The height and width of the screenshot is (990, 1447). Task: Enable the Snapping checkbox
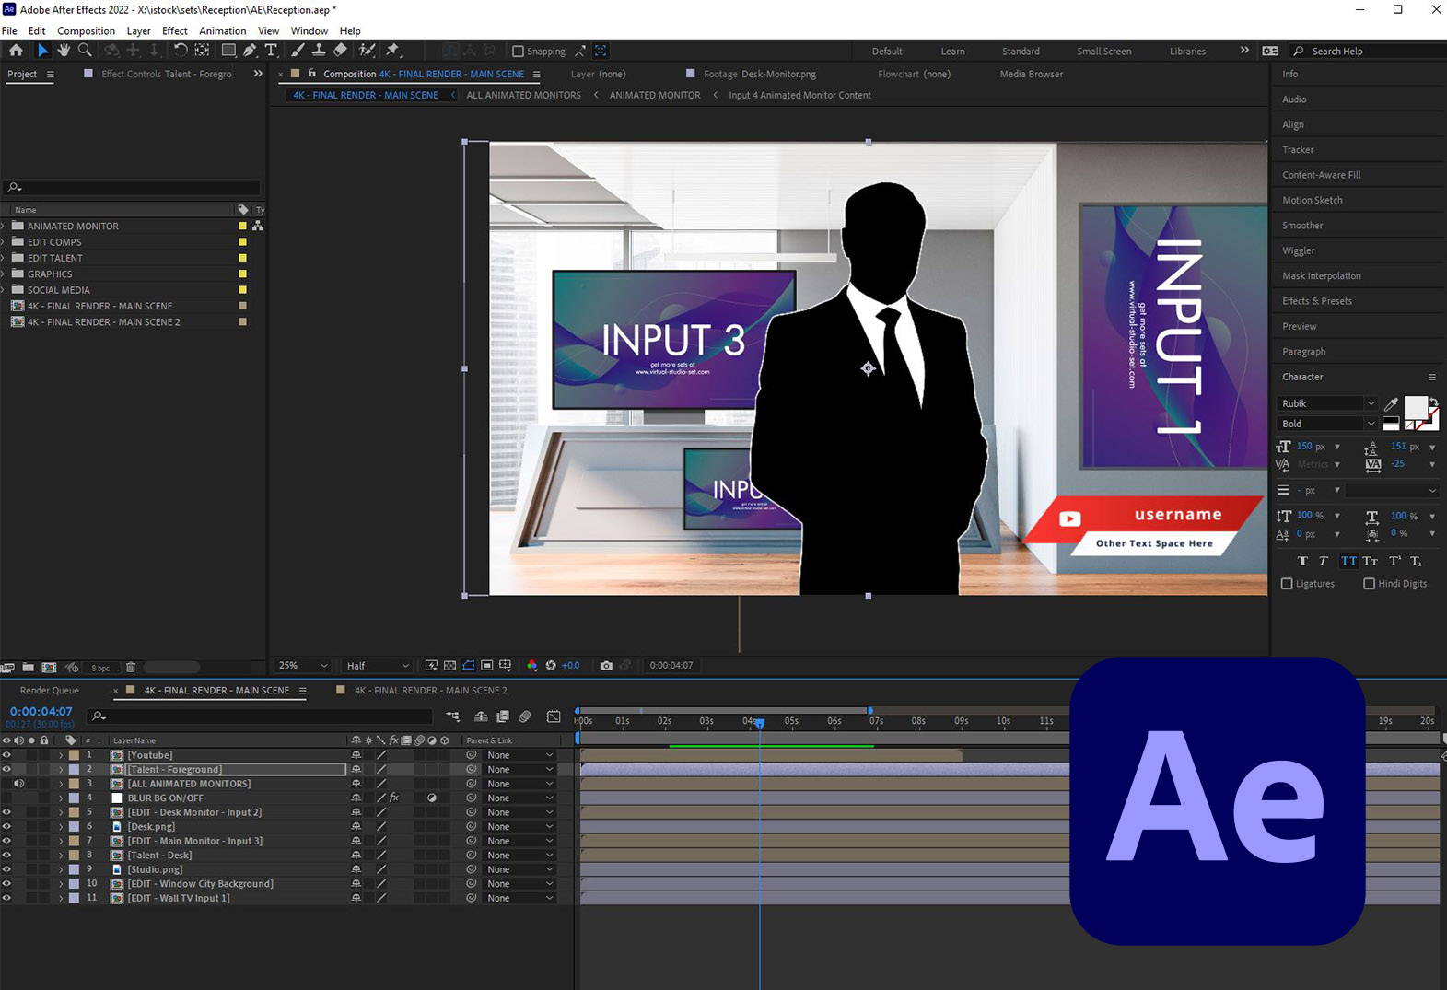(518, 52)
